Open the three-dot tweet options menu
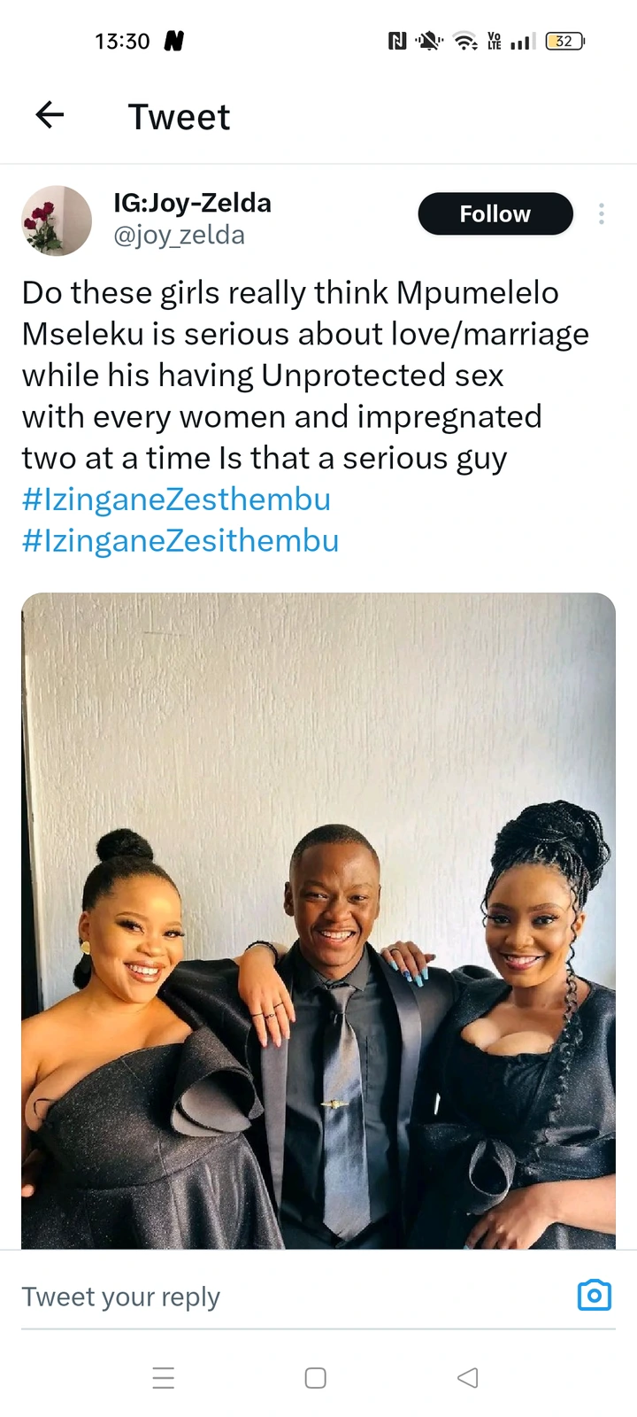This screenshot has height=1417, width=637. pyautogui.click(x=602, y=213)
